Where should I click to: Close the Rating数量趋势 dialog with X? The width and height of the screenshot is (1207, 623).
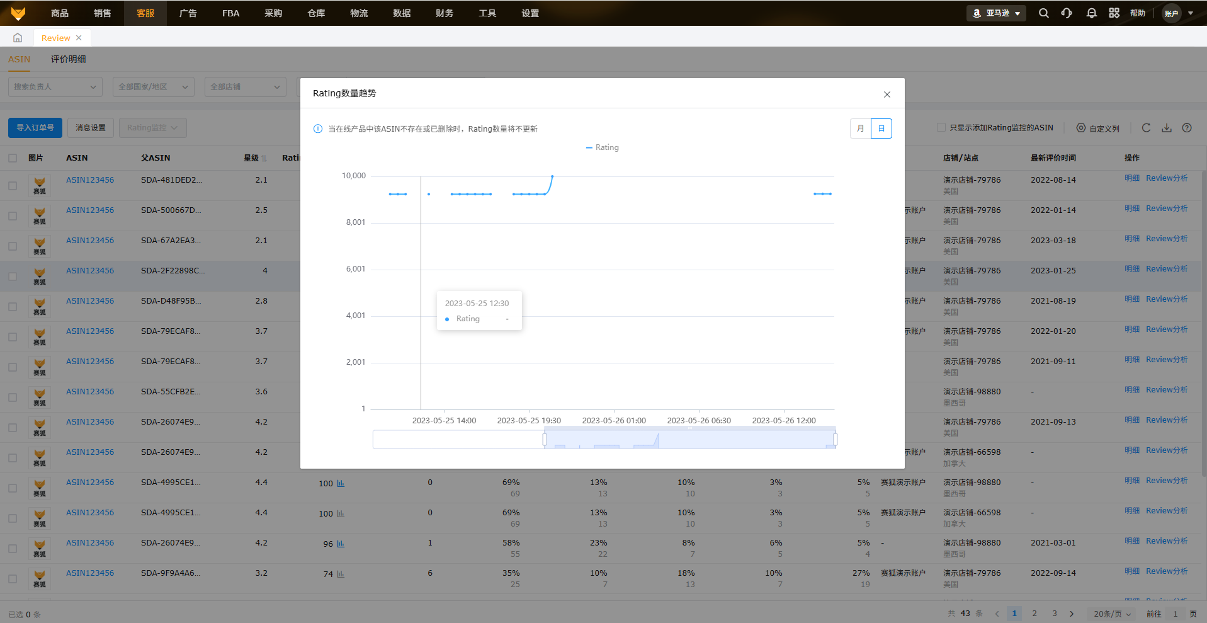(887, 94)
